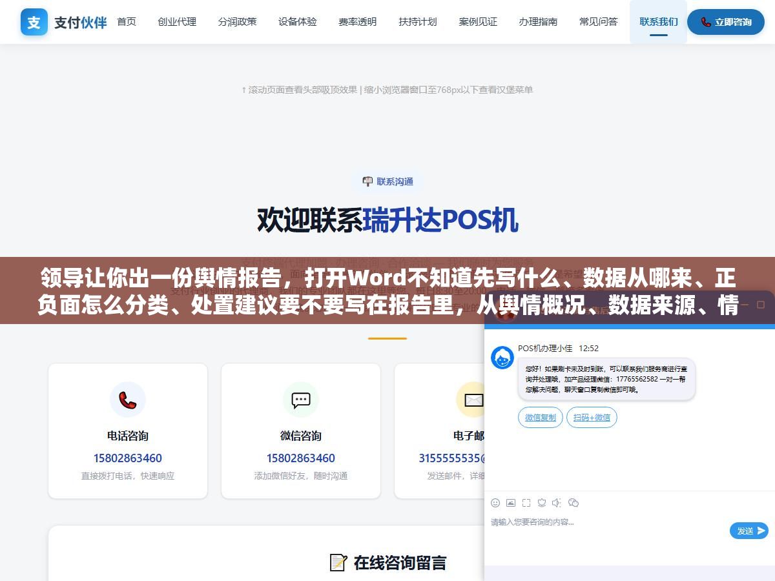775x581 pixels.
Task: Click 添加微信好友，随时沟通 text
Action: coord(301,476)
